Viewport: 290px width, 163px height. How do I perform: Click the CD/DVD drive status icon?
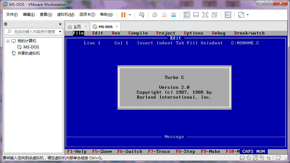click(249, 158)
